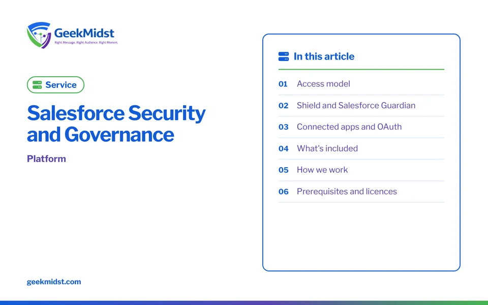Click the number 03 in the list
The width and height of the screenshot is (488, 305).
tap(283, 127)
